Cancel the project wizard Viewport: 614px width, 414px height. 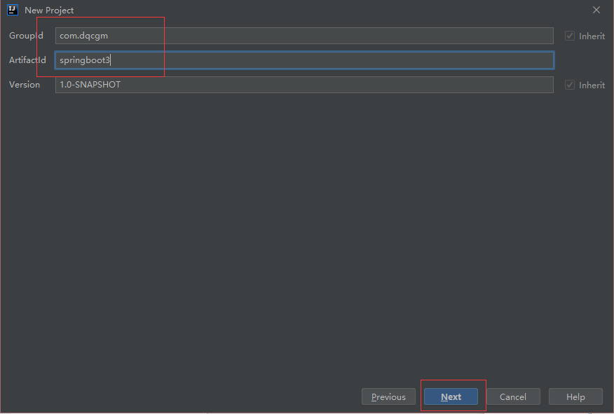coord(513,396)
